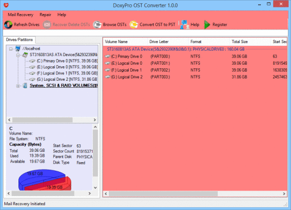Image resolution: width=291 pixels, height=210 pixels.
Task: Select (F:) Logical Drive 1 in the tree
Action: 67,73
